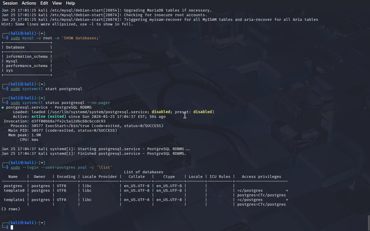Screen dimensions: 370x231
Task: Open the View menu
Action: click(57, 3)
